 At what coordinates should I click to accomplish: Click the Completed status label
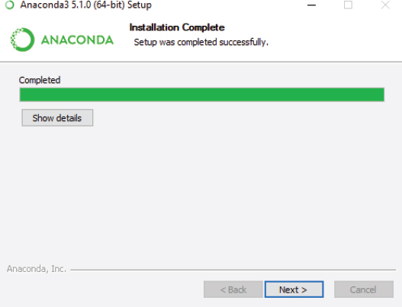click(40, 80)
